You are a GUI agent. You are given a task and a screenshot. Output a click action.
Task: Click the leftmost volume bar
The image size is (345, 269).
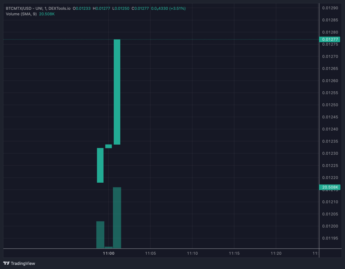[100, 234]
